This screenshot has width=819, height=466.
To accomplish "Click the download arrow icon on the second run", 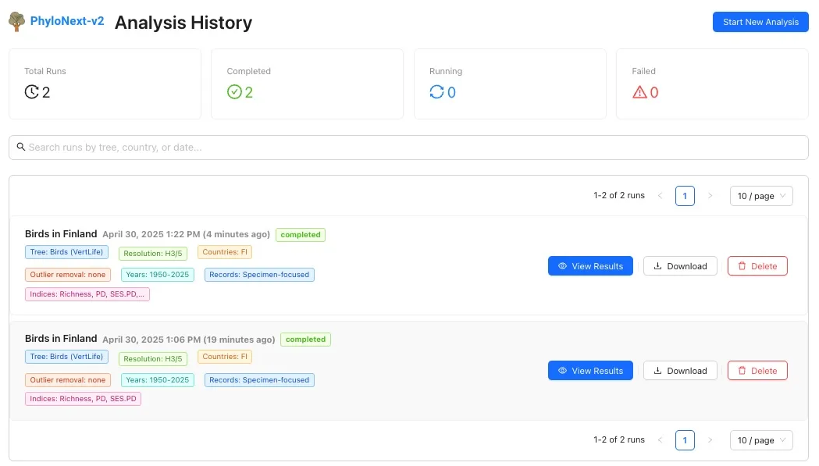I will [657, 371].
